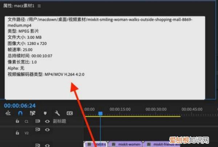Toggle sync lock on the V2 track
218x147 pixels.
[37, 129]
